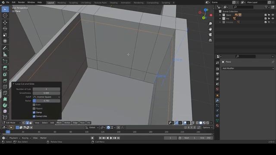The image size is (276, 155).
Task: Open the Modifier properties wrench tab
Action: pyautogui.click(x=217, y=100)
